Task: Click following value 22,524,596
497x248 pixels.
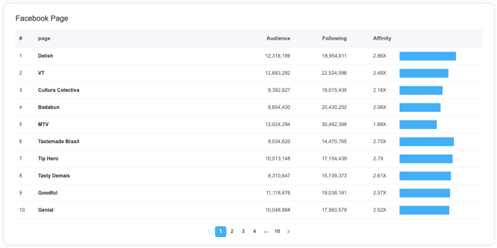Action: coord(334,73)
